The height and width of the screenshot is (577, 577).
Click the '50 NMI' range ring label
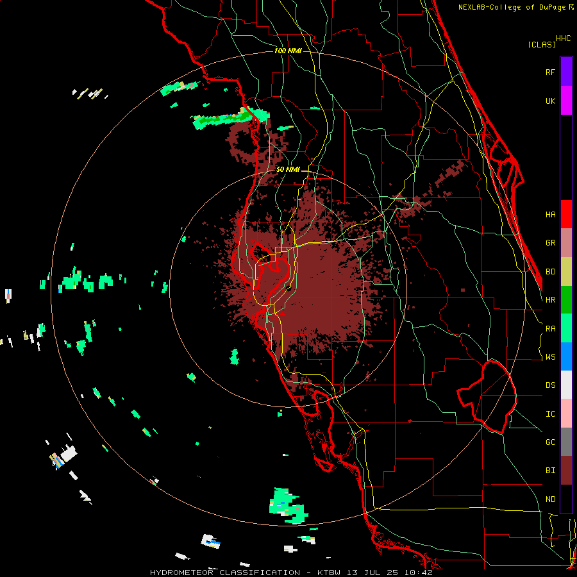(x=288, y=169)
